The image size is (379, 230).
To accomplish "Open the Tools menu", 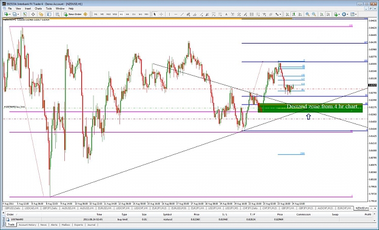I will 49,8.
